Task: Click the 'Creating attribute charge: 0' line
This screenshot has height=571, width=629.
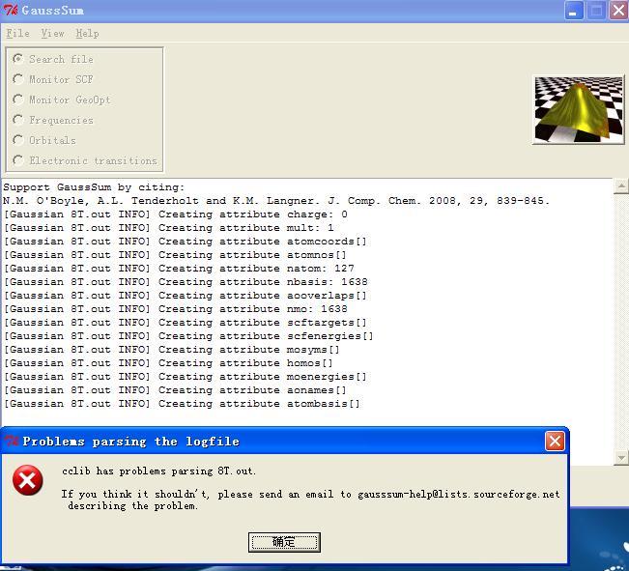Action: click(175, 214)
